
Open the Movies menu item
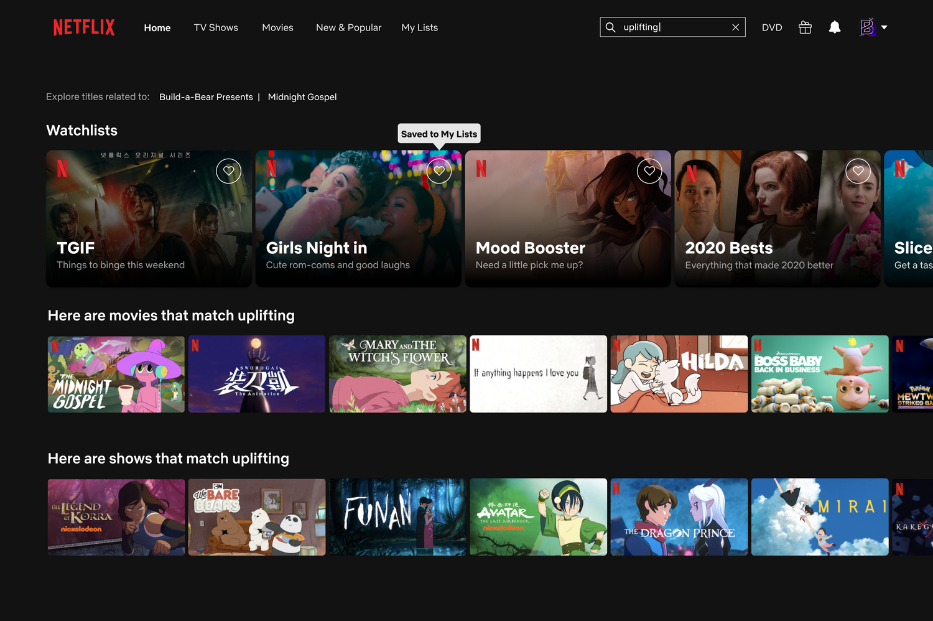[x=277, y=27]
